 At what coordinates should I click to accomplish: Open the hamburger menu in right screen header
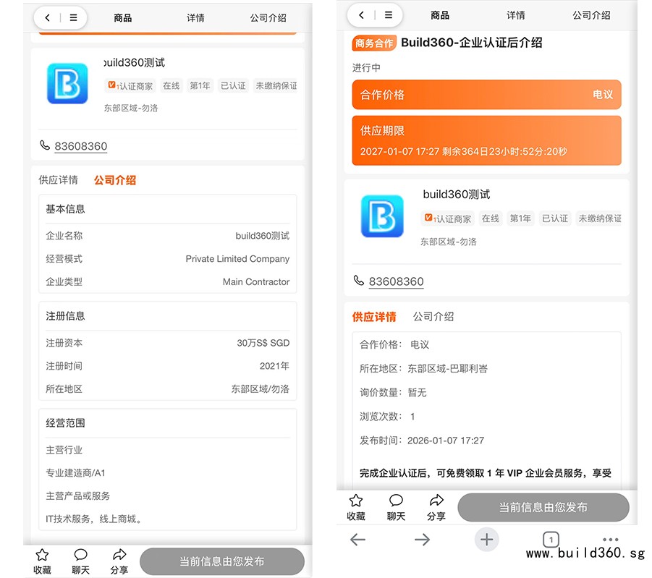389,15
